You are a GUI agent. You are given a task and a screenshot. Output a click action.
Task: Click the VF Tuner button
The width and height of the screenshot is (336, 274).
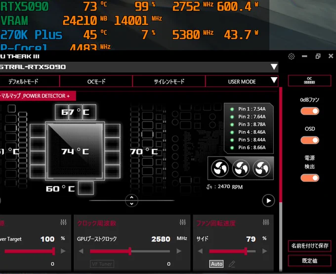[x=102, y=264]
